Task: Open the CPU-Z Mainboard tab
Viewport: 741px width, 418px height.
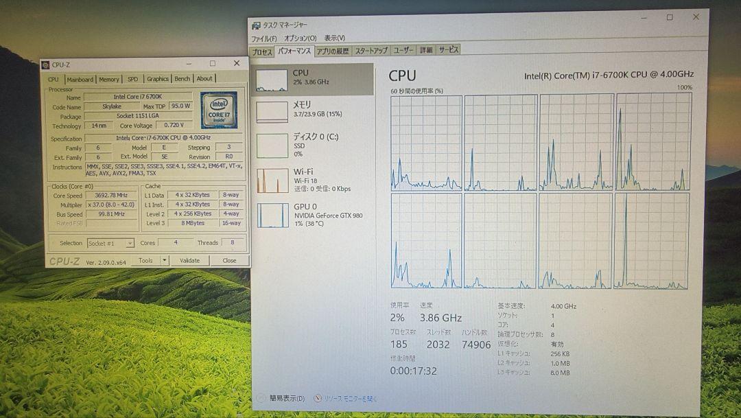Action: (80, 80)
